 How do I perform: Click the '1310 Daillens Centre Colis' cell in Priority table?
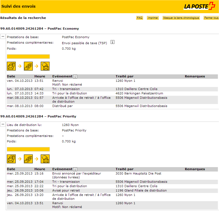[136, 186]
